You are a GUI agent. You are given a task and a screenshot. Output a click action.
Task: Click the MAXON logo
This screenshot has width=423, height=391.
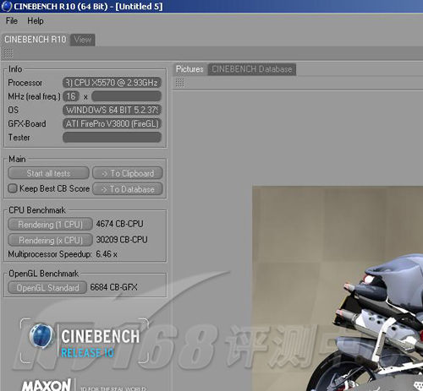tap(47, 385)
